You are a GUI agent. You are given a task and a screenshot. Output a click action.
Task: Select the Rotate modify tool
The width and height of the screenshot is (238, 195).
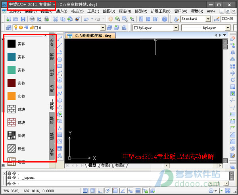click(x=232, y=80)
